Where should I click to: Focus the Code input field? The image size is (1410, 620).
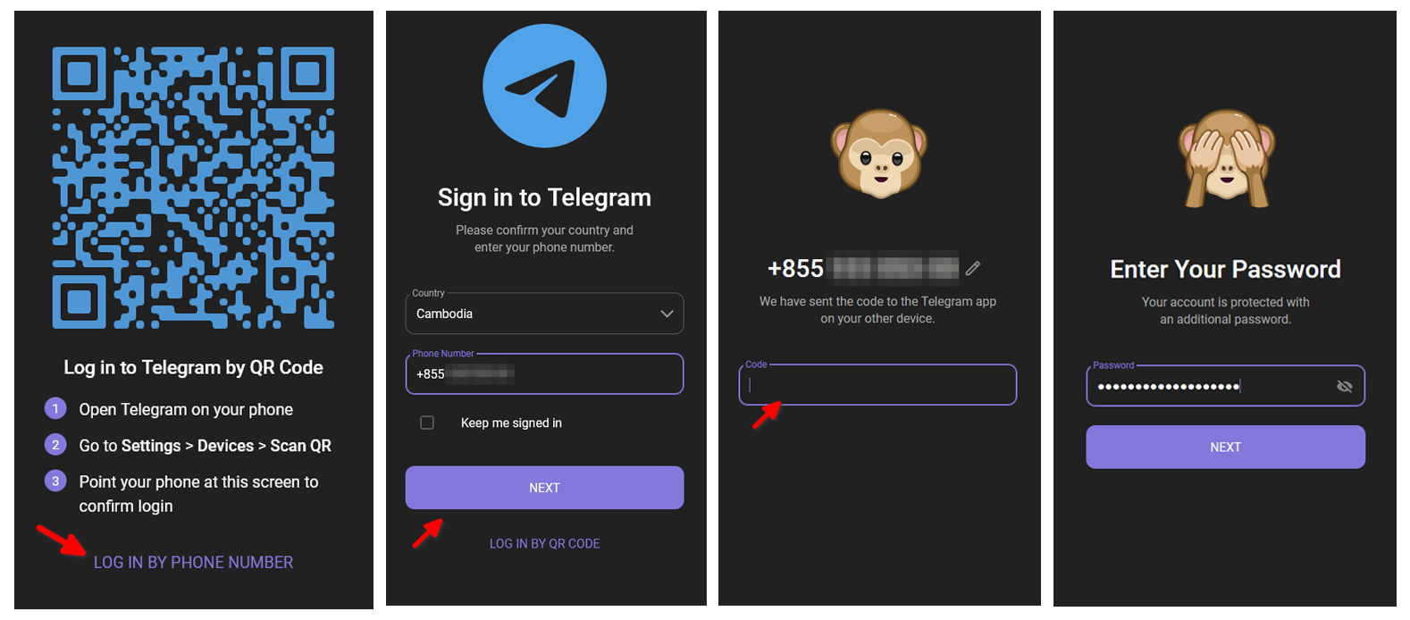coord(877,385)
